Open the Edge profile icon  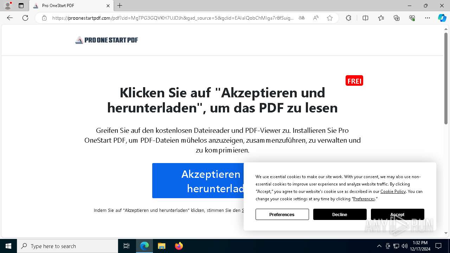pyautogui.click(x=8, y=6)
